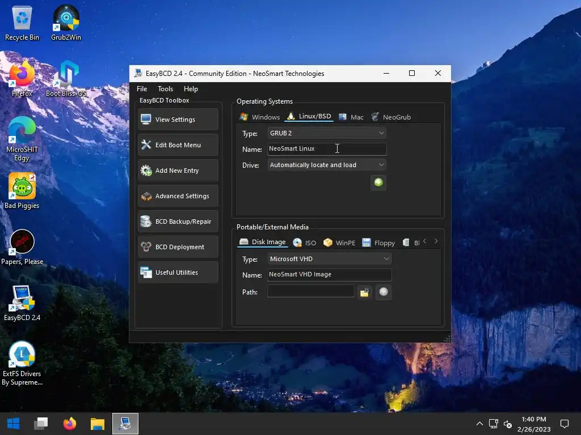Open the Help menu
The height and width of the screenshot is (435, 581).
tap(191, 89)
